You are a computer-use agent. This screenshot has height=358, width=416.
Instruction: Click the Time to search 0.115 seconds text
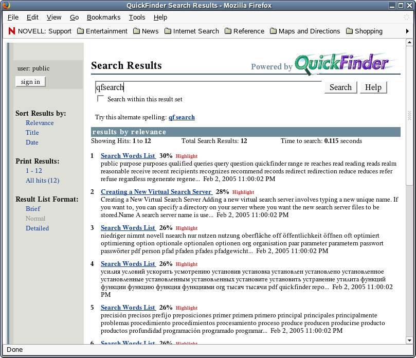pyautogui.click(x=321, y=141)
